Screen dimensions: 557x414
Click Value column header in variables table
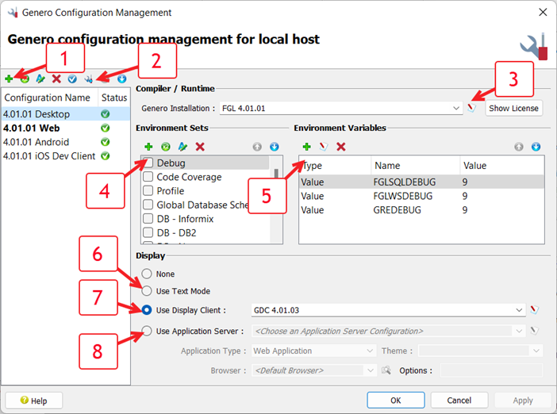(501, 166)
